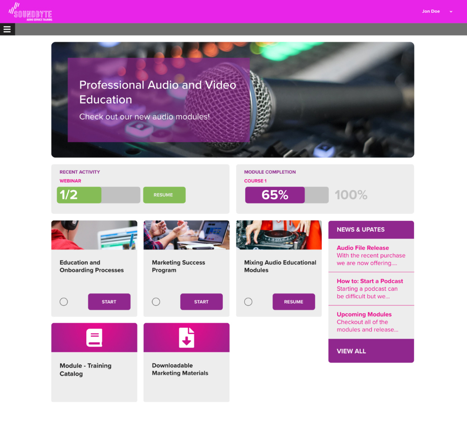Click the download file icon tile
Screen dimensions: 467x426
(186, 337)
